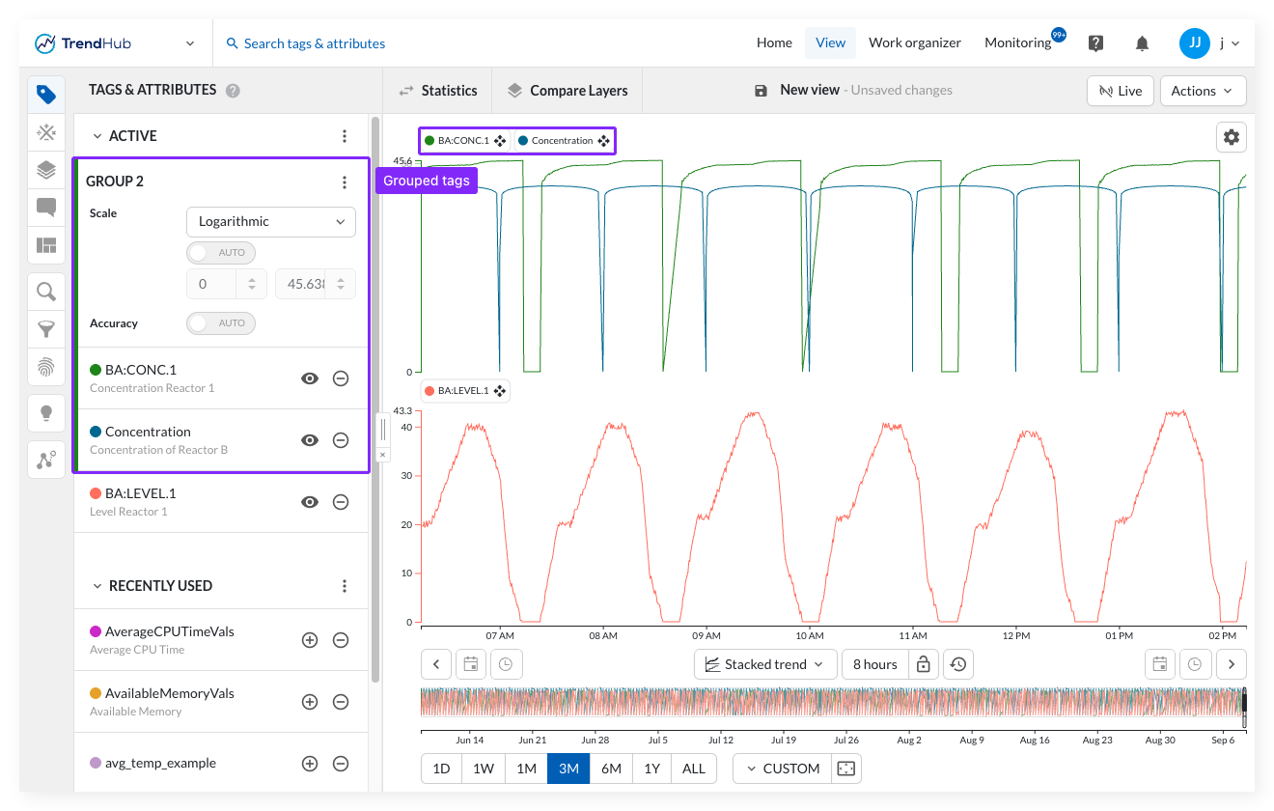Open the CUSTOM time range dropdown
Screen dimensions: 1274x811
pos(782,769)
